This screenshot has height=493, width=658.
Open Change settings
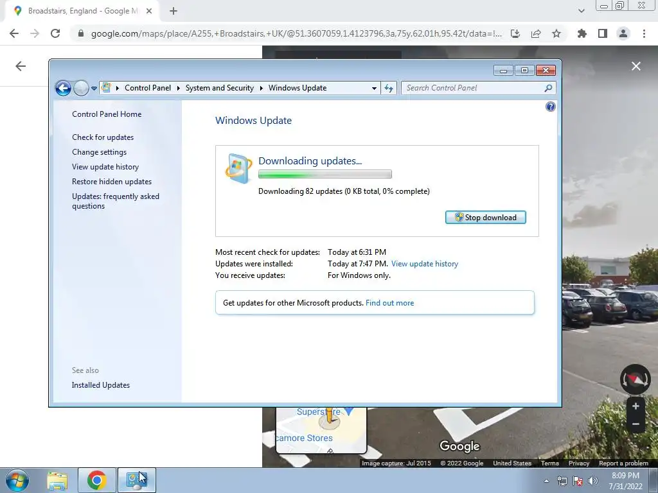99,151
